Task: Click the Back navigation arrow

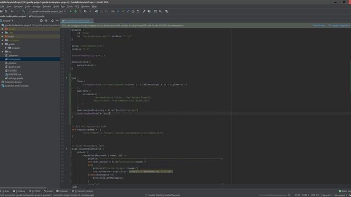Action: click(x=12, y=11)
